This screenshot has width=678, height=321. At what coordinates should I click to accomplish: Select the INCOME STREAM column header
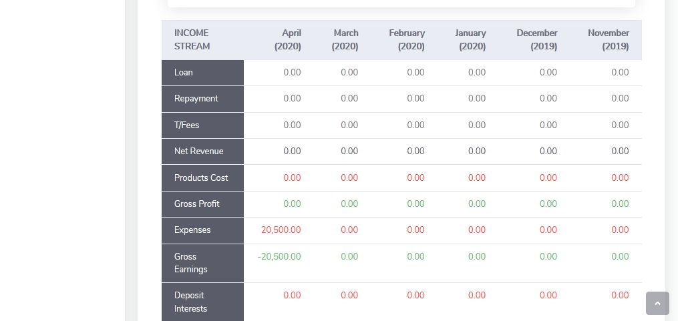click(192, 40)
